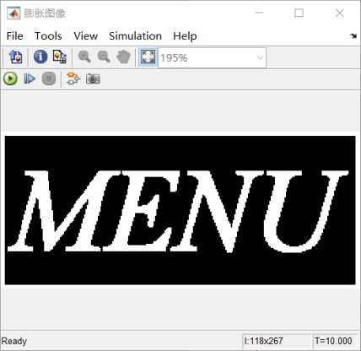Viewport: 361px width, 351px height.
Task: Take snapshot with camera icon
Action: 93,78
